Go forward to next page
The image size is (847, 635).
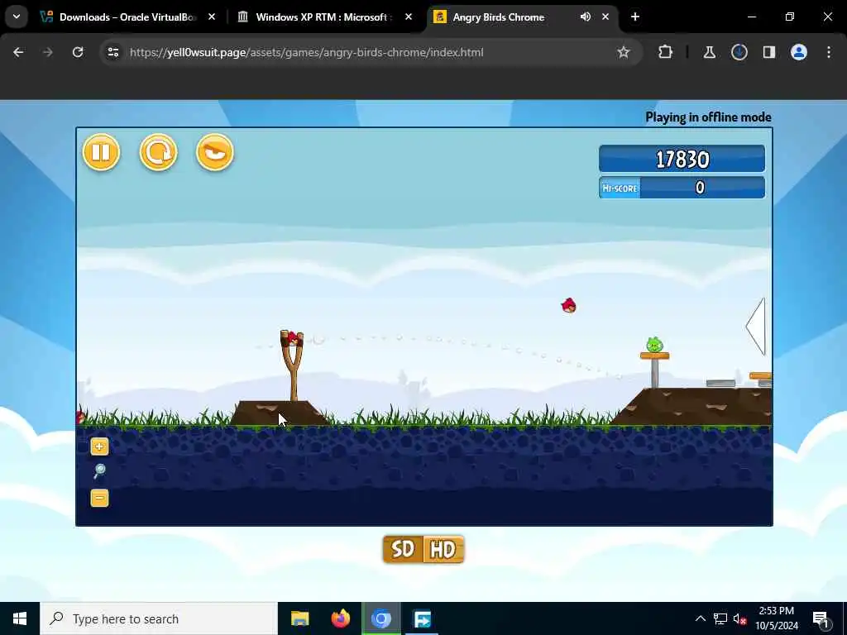pos(47,52)
